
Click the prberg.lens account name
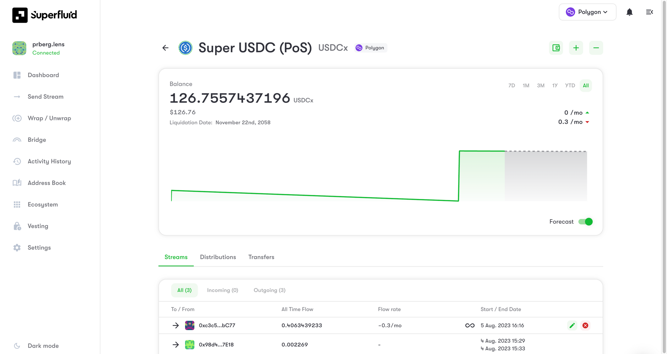[48, 44]
